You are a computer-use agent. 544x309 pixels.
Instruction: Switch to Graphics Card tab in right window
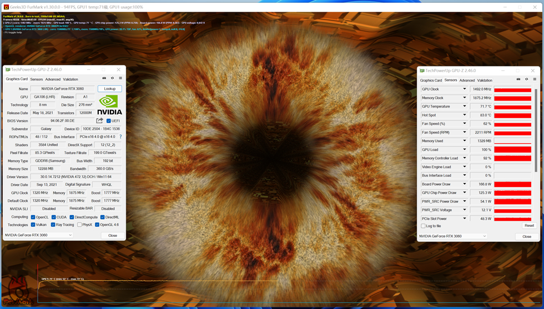[431, 80]
